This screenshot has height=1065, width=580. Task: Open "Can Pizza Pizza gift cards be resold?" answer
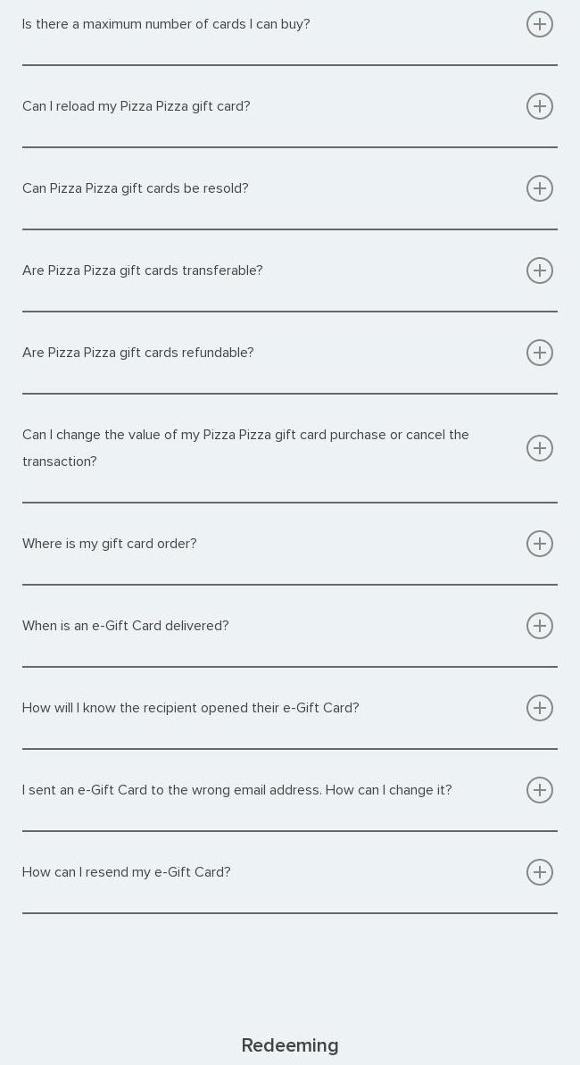pyautogui.click(x=136, y=188)
